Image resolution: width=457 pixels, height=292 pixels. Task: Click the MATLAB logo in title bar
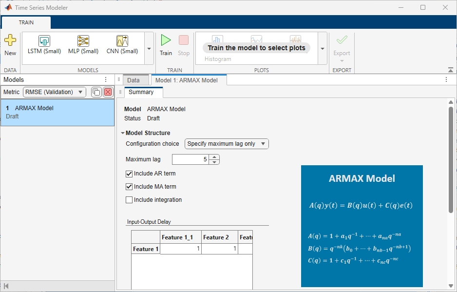(x=8, y=7)
